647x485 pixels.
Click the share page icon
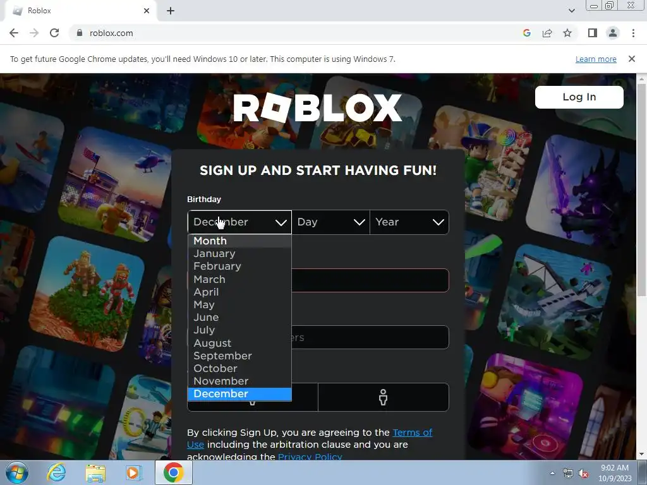(x=547, y=33)
